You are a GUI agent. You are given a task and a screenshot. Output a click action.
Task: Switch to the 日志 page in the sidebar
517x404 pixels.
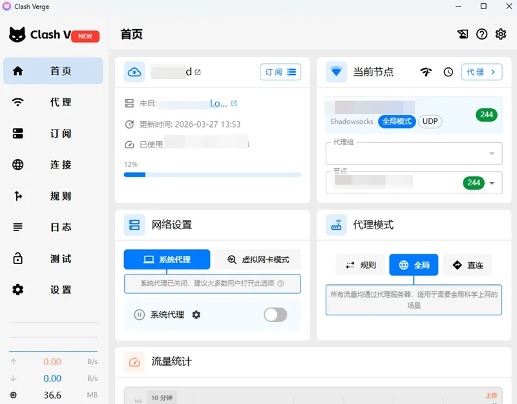tap(53, 227)
